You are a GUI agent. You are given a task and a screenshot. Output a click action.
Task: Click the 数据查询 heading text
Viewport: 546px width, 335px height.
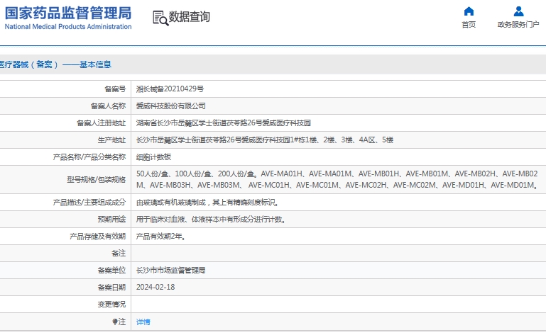coord(190,17)
